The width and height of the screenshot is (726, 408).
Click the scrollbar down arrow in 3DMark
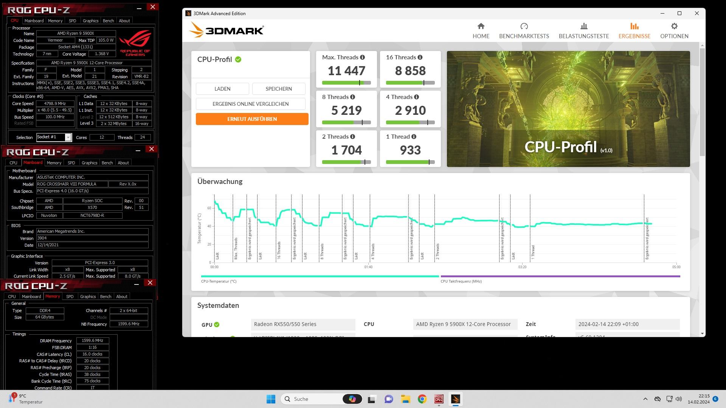pyautogui.click(x=702, y=334)
